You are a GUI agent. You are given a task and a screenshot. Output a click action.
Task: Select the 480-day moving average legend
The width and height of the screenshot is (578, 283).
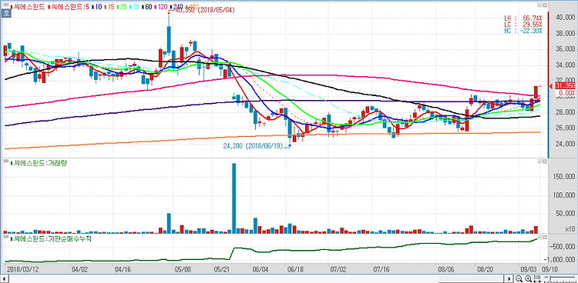193,7
